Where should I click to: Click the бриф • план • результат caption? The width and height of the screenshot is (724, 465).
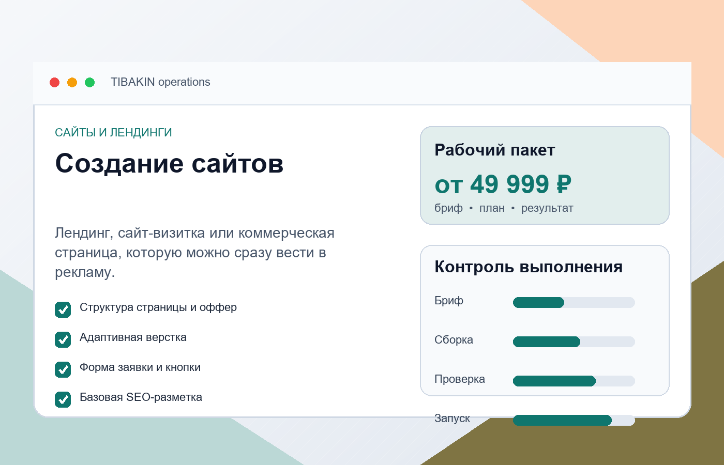(504, 208)
